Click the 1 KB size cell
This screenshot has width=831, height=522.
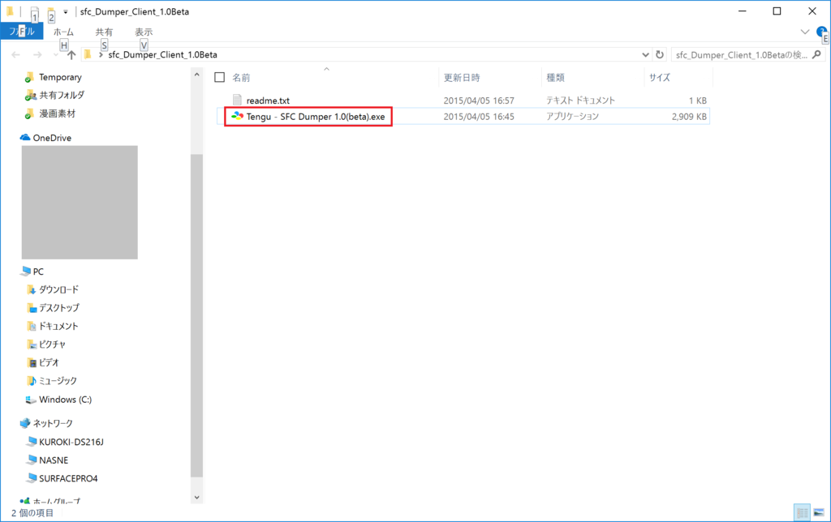click(x=697, y=101)
